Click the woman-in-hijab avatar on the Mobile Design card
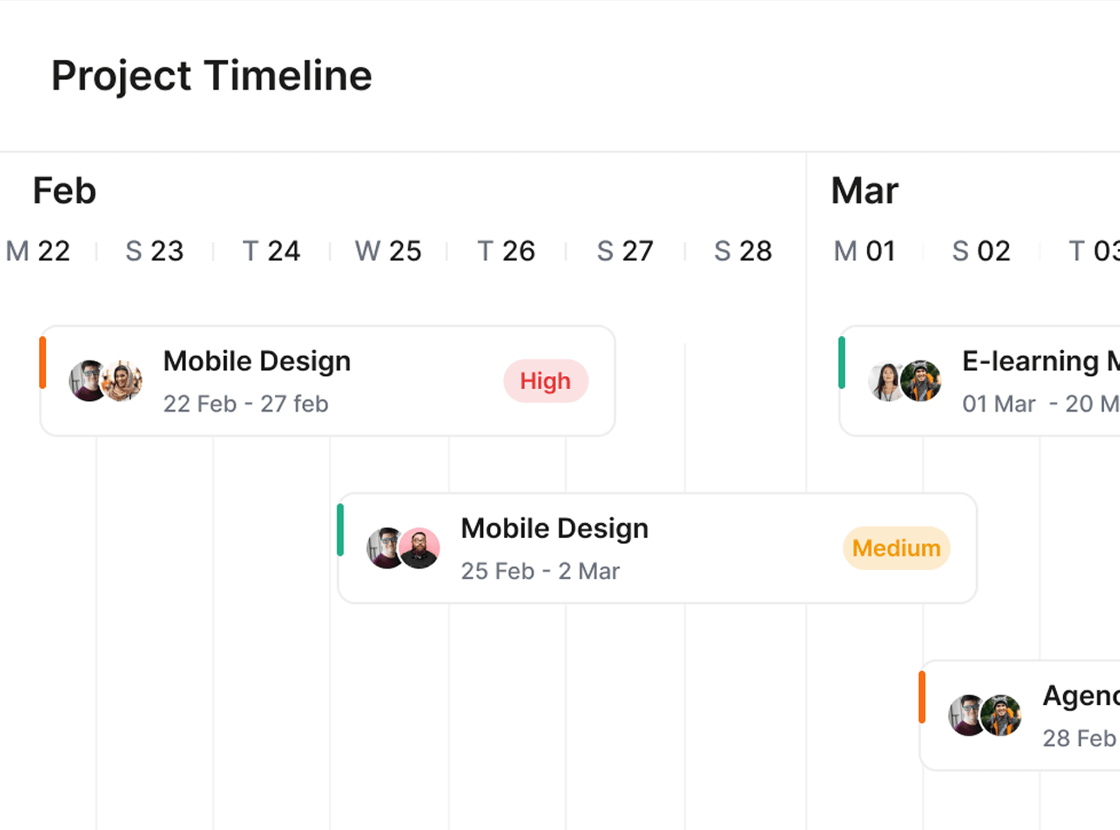 [x=121, y=380]
